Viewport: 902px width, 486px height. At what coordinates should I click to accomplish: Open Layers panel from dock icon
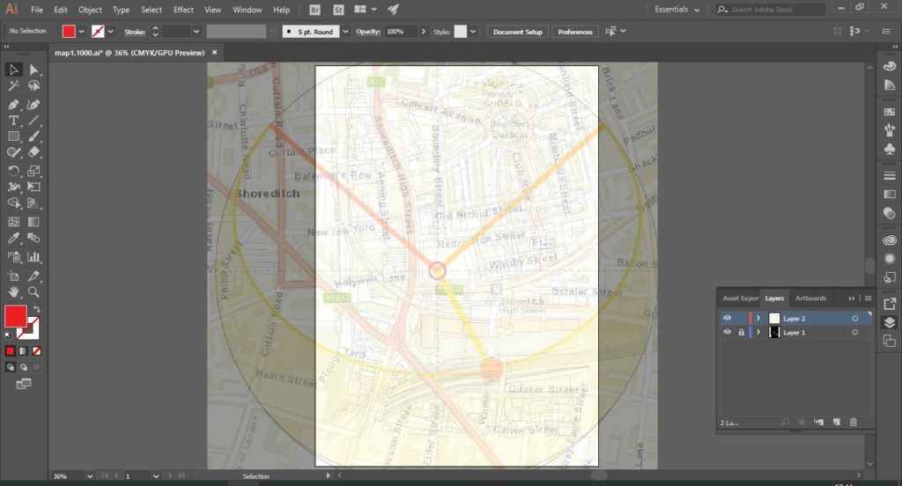pyautogui.click(x=890, y=322)
